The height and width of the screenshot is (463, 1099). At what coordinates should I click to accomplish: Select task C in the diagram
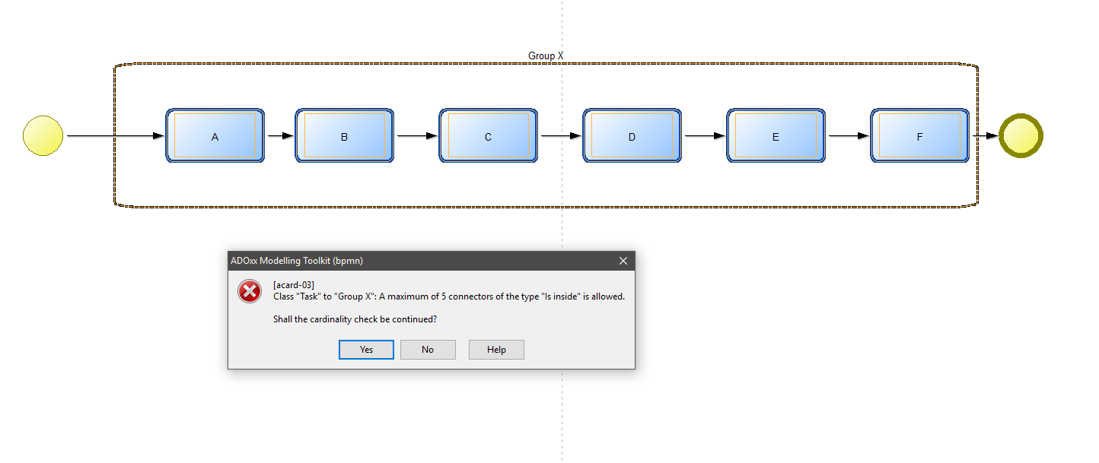(x=488, y=136)
